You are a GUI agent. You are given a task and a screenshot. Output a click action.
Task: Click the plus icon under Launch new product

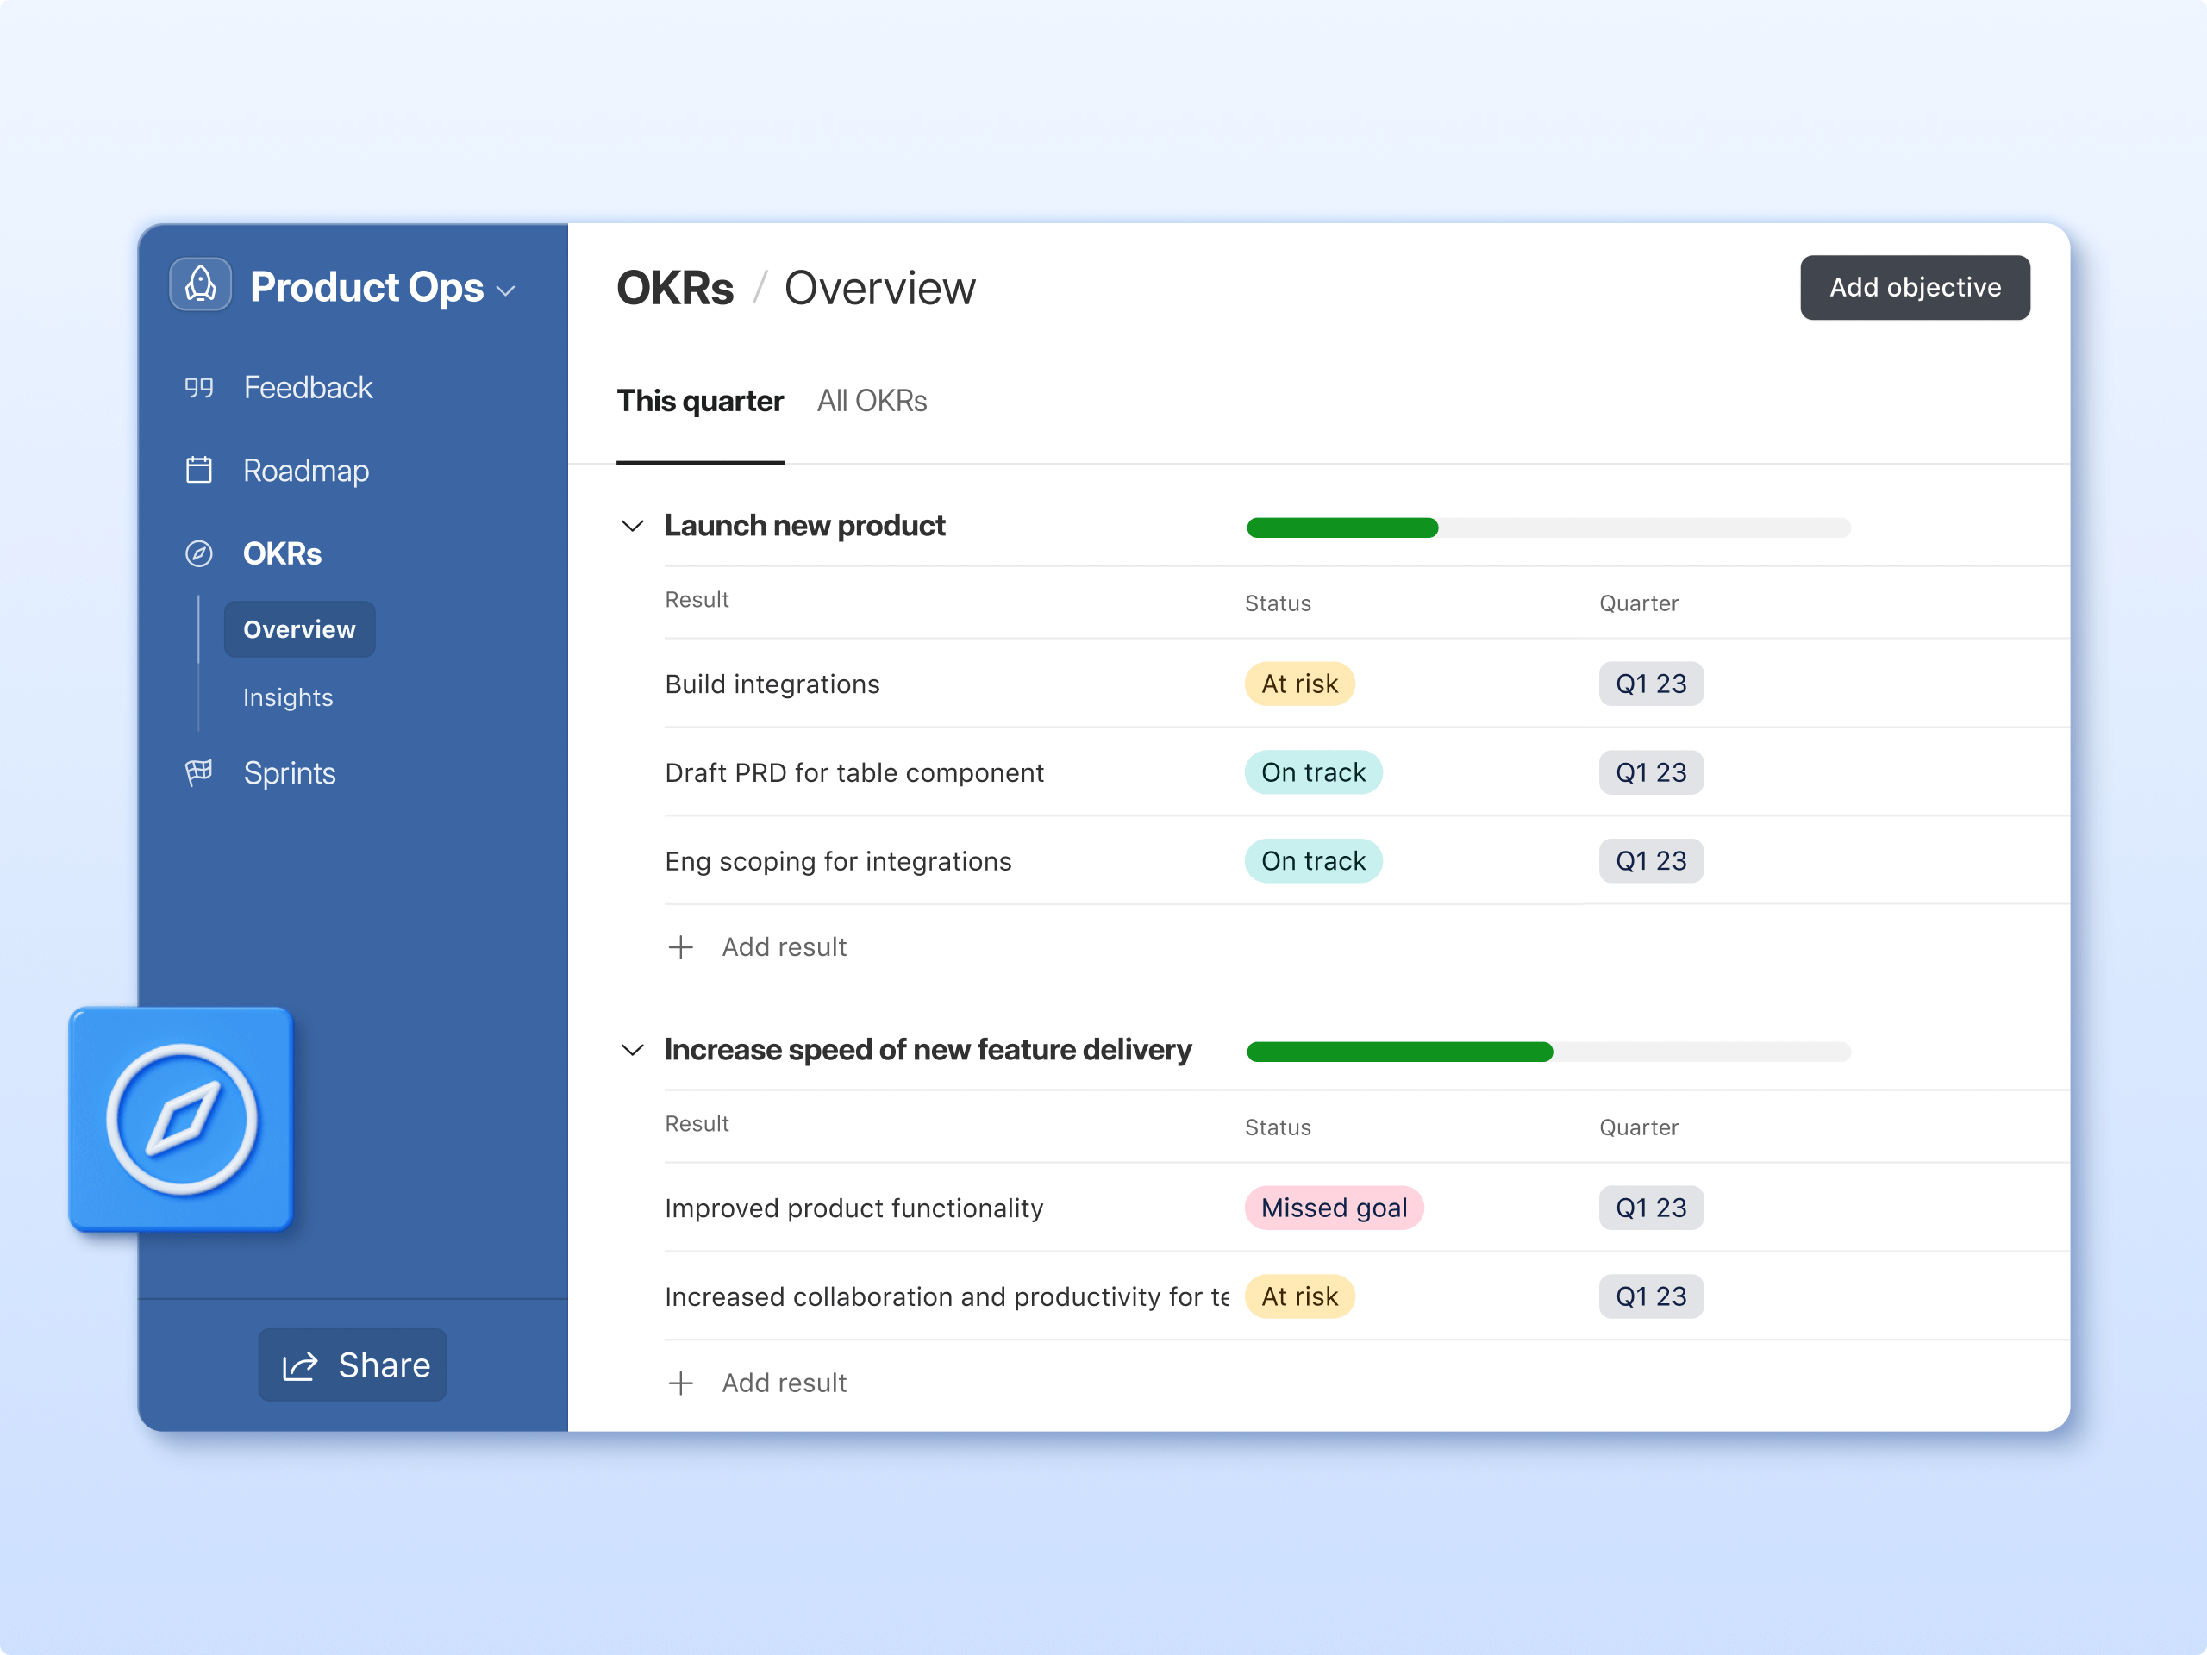[680, 946]
